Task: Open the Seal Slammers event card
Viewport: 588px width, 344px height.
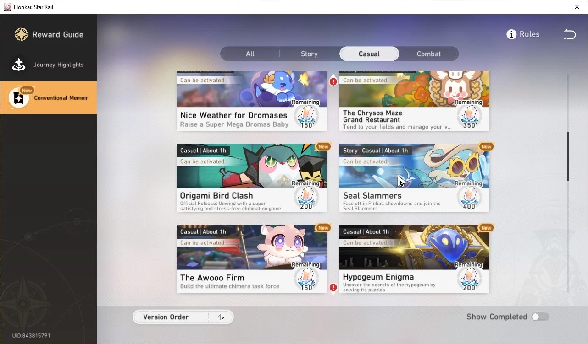Action: pyautogui.click(x=414, y=178)
